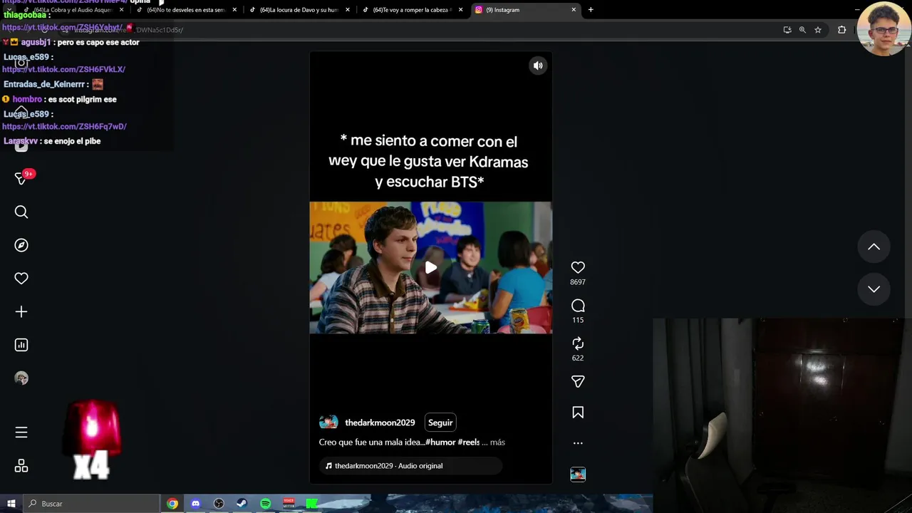
Task: Open the reel's three-dot more options
Action: click(x=578, y=443)
